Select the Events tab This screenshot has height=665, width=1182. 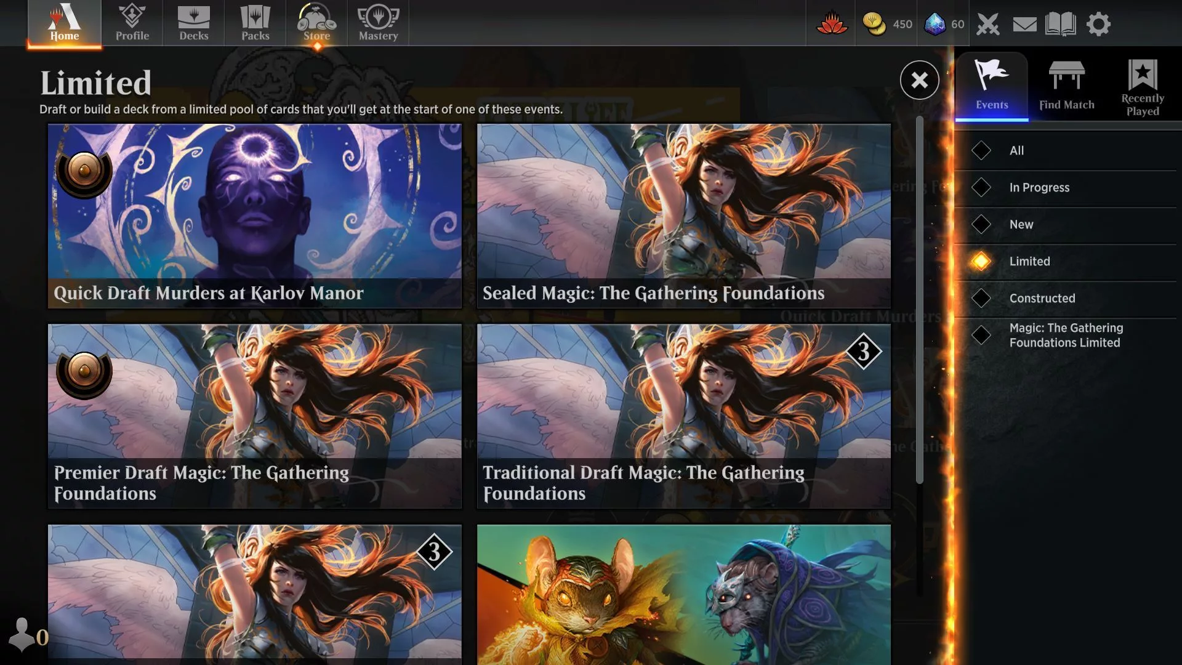(991, 84)
